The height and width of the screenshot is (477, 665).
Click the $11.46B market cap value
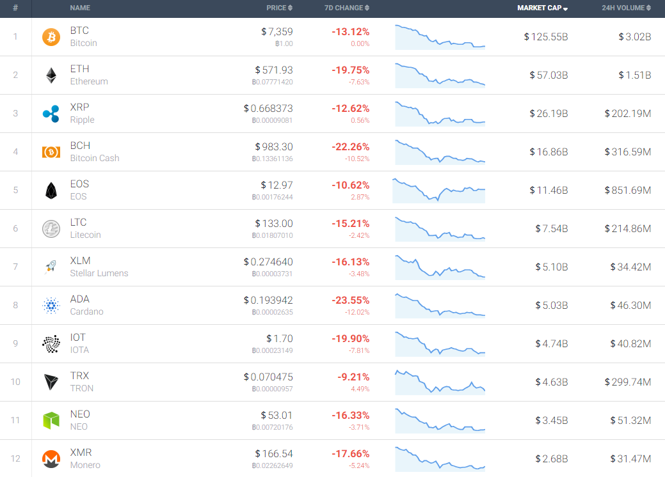click(x=549, y=190)
